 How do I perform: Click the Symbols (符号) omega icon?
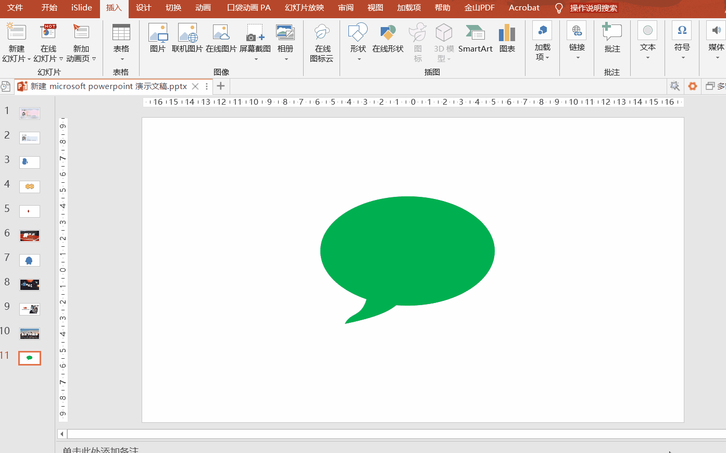point(682,31)
